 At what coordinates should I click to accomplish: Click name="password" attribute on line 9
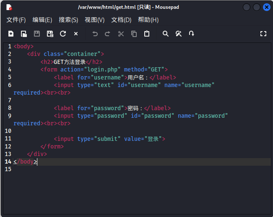tap(203, 116)
